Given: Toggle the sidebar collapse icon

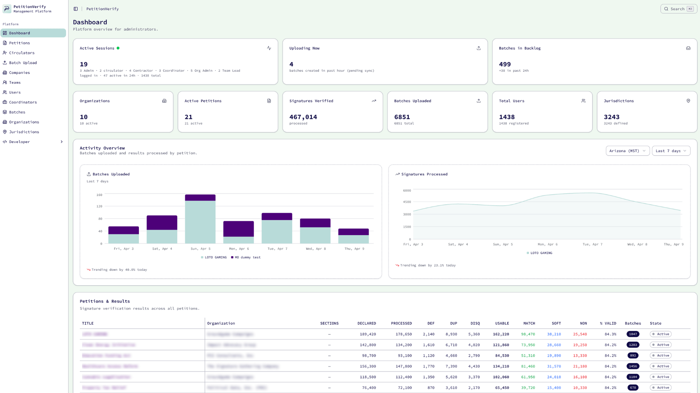Looking at the screenshot, I should coord(76,9).
